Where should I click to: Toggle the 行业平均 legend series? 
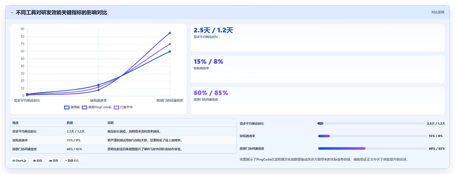[x=123, y=107]
